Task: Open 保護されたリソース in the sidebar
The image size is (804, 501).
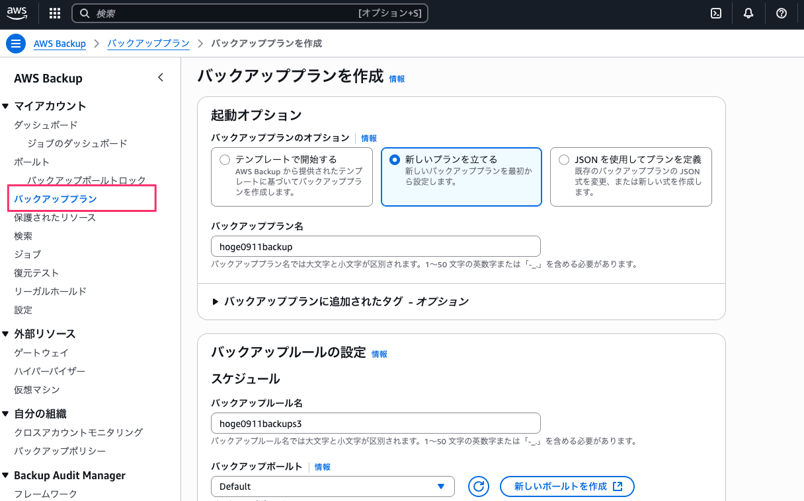Action: [55, 217]
